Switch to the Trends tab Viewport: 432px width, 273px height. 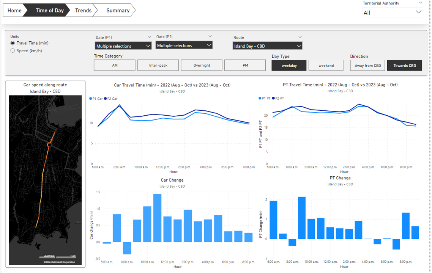tap(83, 11)
